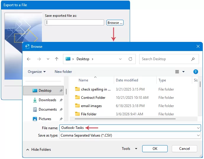Open the view options dropdown arrow

tap(183, 72)
